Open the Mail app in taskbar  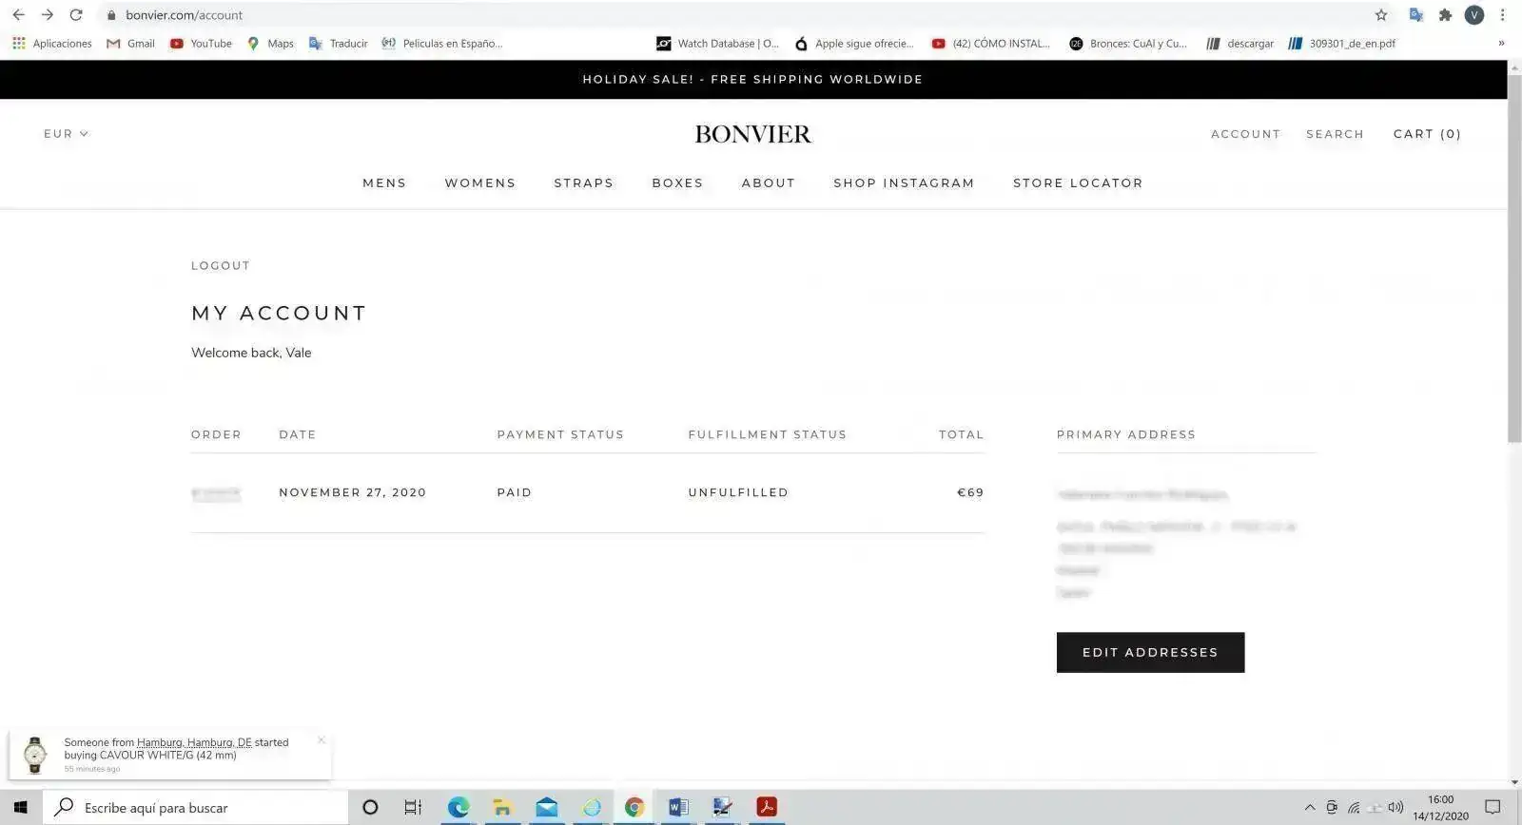tap(547, 807)
